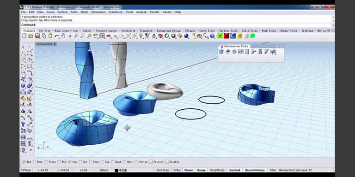
Task: Switch to the Curve Tools tab
Action: click(207, 31)
